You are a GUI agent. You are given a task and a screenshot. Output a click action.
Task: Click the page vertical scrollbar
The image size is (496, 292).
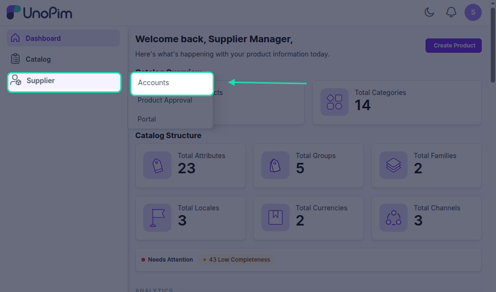pos(493,46)
